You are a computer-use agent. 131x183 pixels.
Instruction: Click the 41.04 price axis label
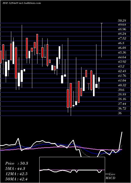click(x=122, y=81)
